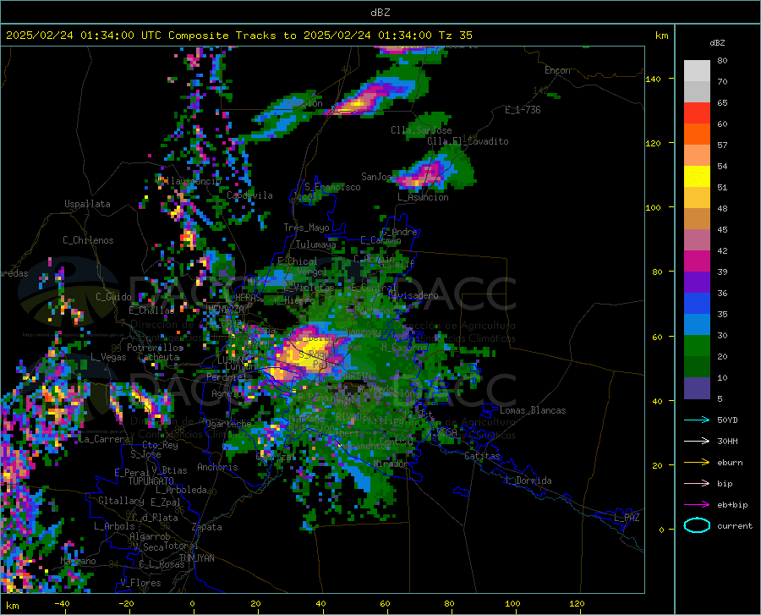Click the Anchoris map label
Screen dimensions: 761x615
(x=217, y=467)
